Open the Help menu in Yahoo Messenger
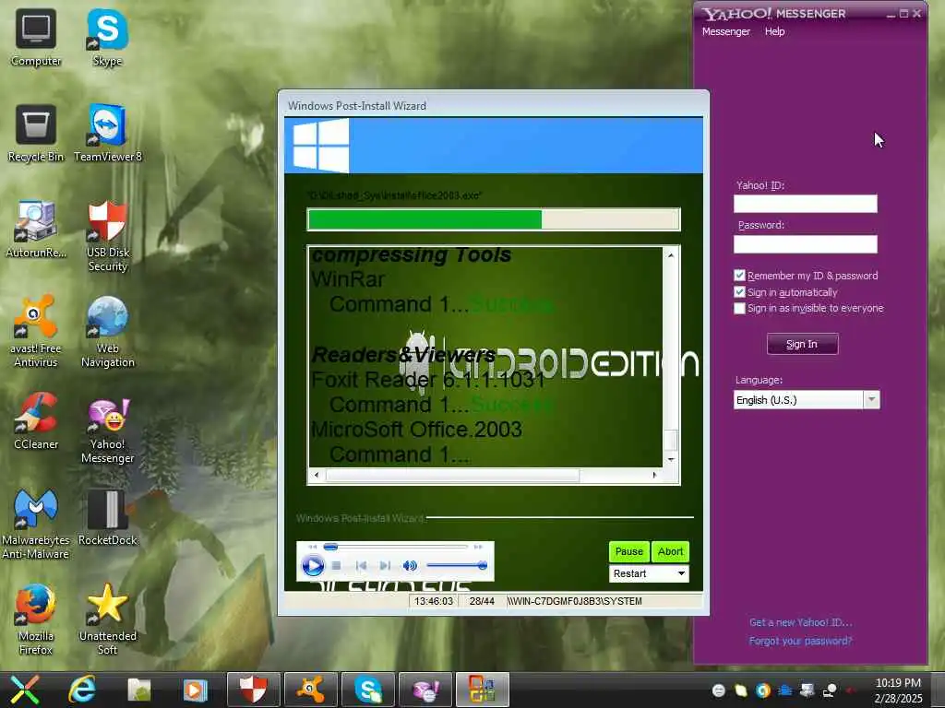The height and width of the screenshot is (708, 945). tap(774, 31)
